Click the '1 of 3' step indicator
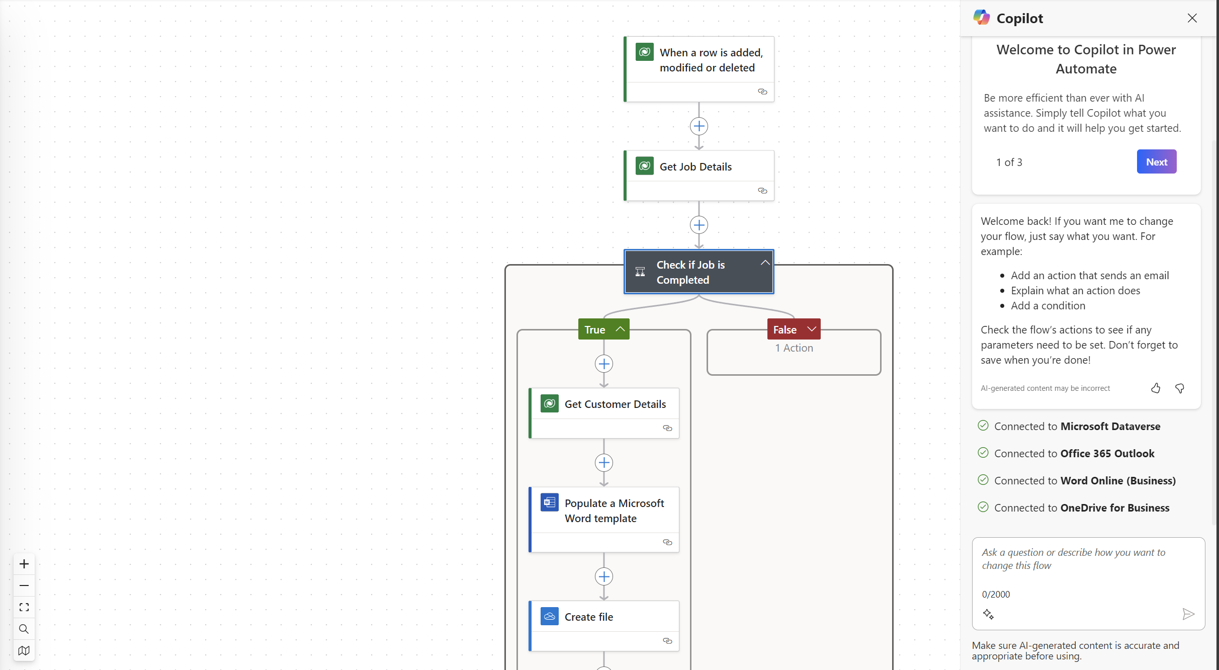Image resolution: width=1219 pixels, height=670 pixels. (1009, 162)
